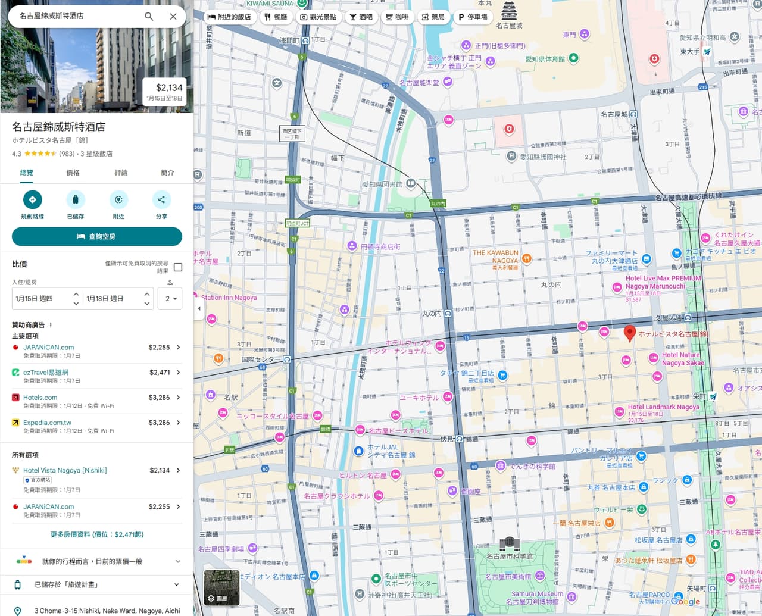
Task: Enable the free cancellation only checkbox
Action: [x=177, y=267]
